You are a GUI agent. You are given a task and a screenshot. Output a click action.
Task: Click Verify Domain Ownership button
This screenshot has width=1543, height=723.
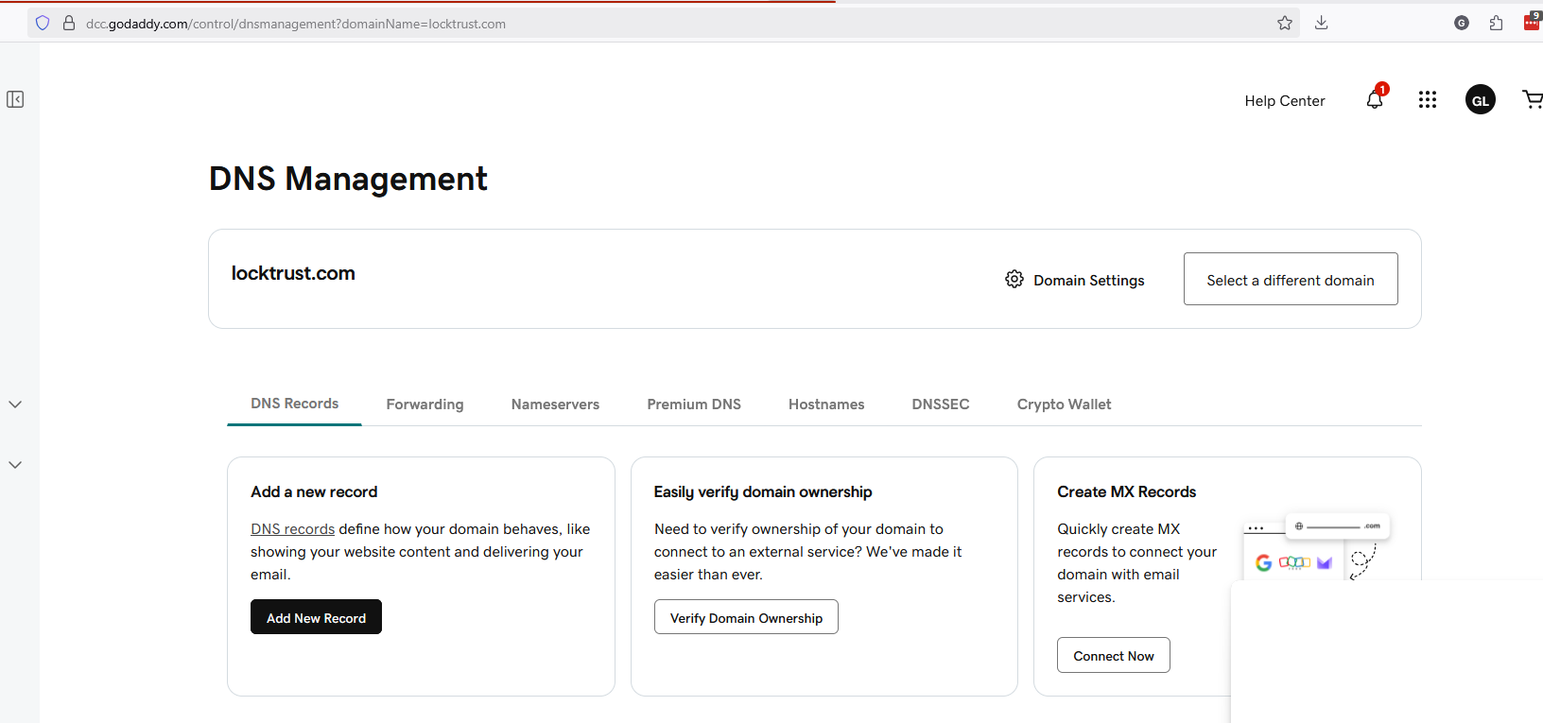[x=746, y=617]
